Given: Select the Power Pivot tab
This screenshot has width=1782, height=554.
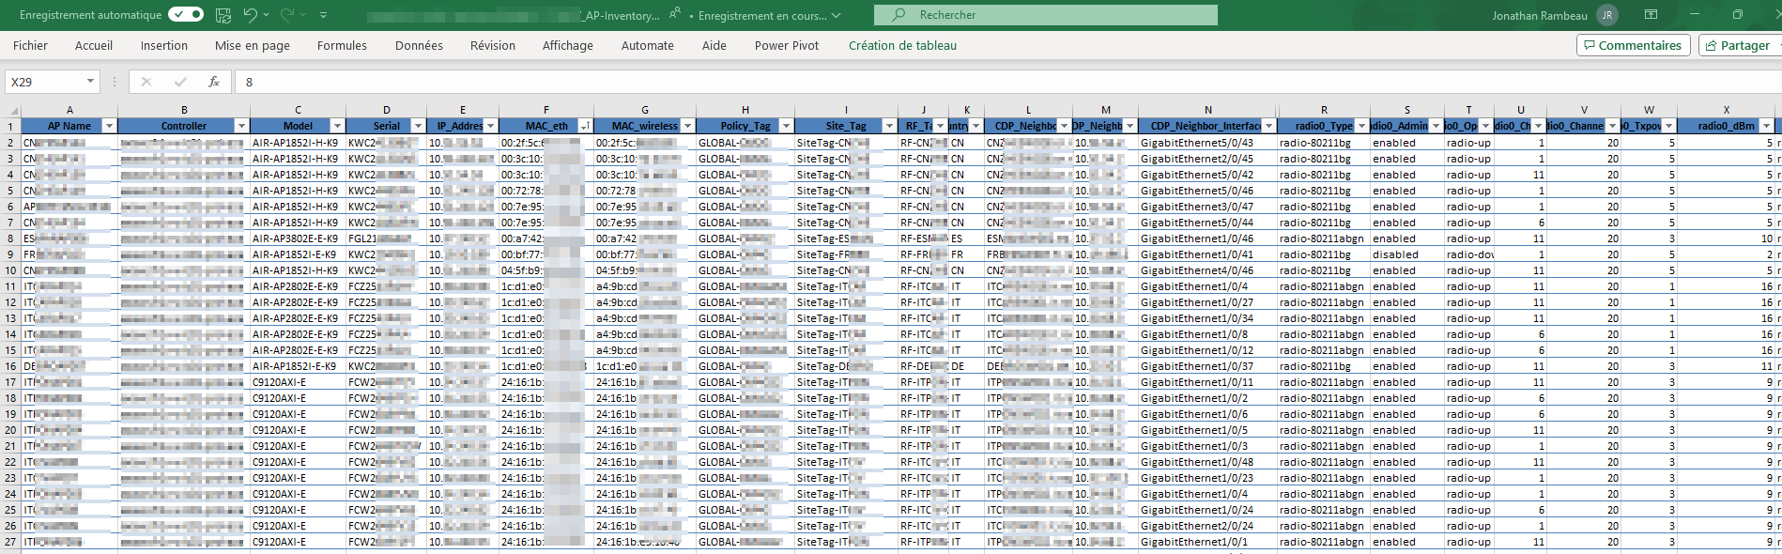Looking at the screenshot, I should click(x=787, y=45).
